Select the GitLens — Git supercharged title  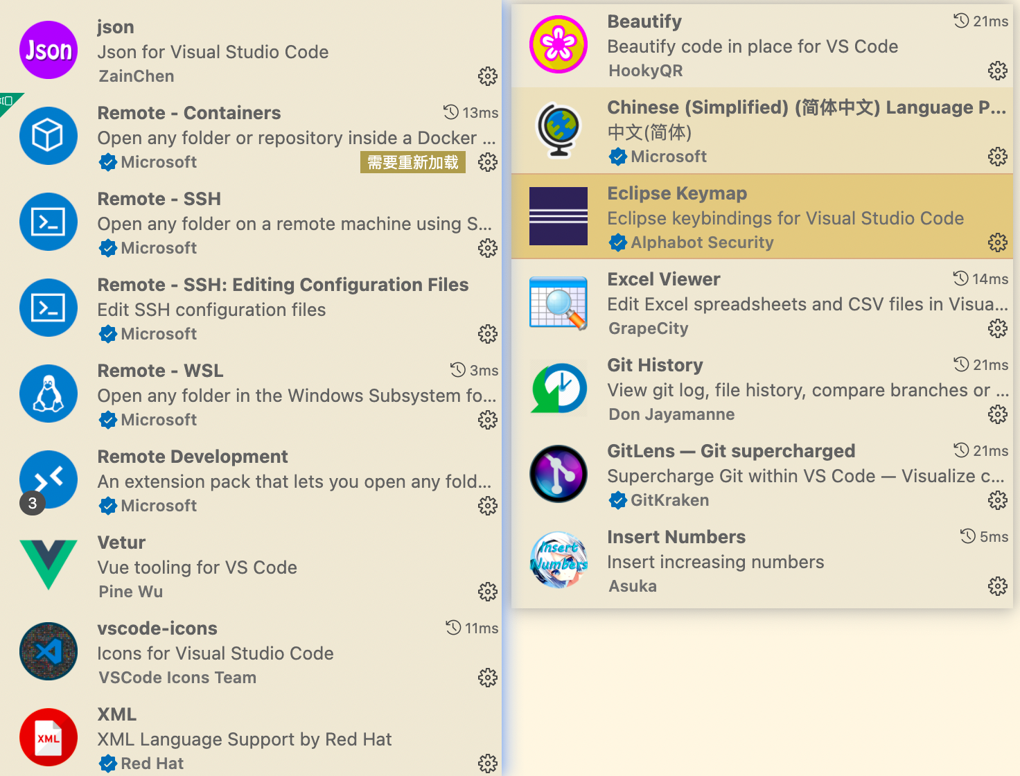pos(731,451)
